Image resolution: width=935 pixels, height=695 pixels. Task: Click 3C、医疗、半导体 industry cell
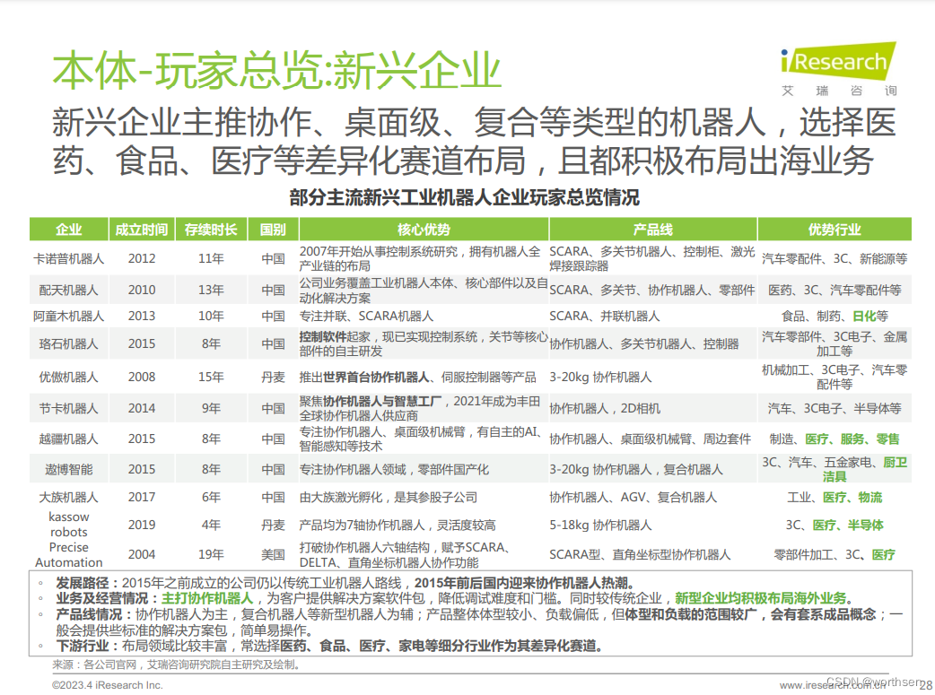(835, 526)
